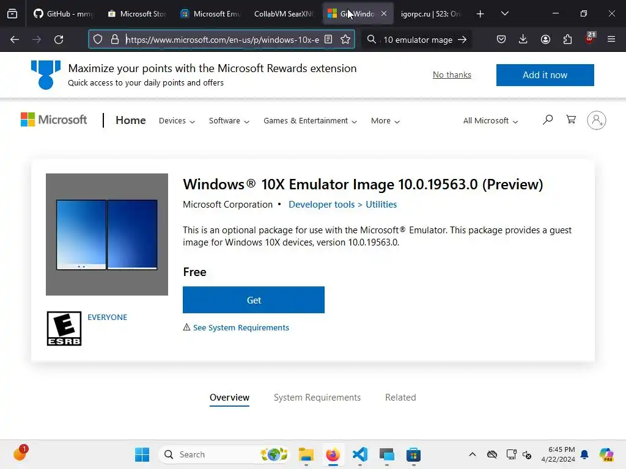This screenshot has width=626, height=469.
Task: Click the Windows taskbar Search box
Action: tap(224, 454)
